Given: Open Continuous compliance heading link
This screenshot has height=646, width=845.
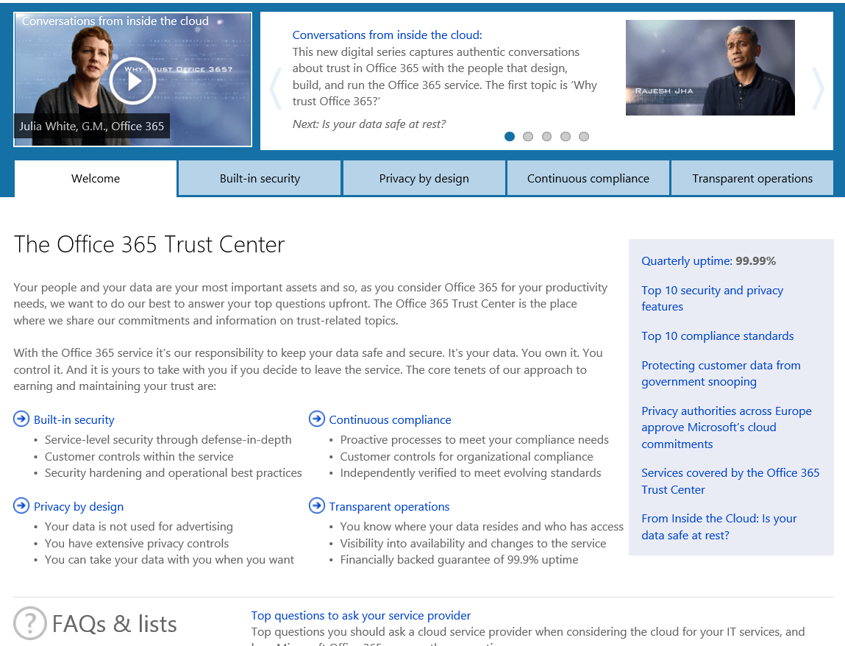Looking at the screenshot, I should (391, 419).
